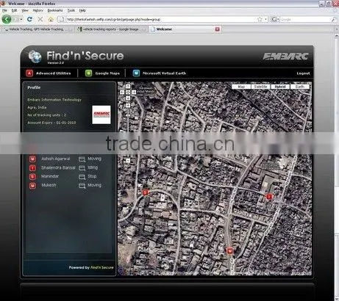Open locate icon in Mukesh row

(82, 186)
